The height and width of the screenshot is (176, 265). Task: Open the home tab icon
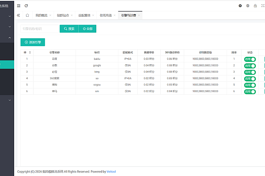[x=27, y=15]
